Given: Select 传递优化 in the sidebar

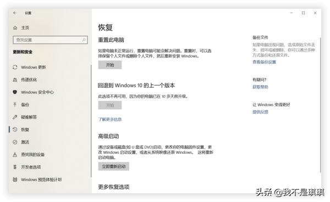Looking at the screenshot, I should [29, 80].
